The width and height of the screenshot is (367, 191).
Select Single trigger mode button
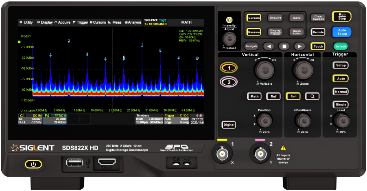point(341,105)
